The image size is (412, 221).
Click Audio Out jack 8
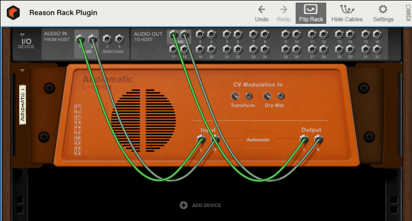coord(265,34)
